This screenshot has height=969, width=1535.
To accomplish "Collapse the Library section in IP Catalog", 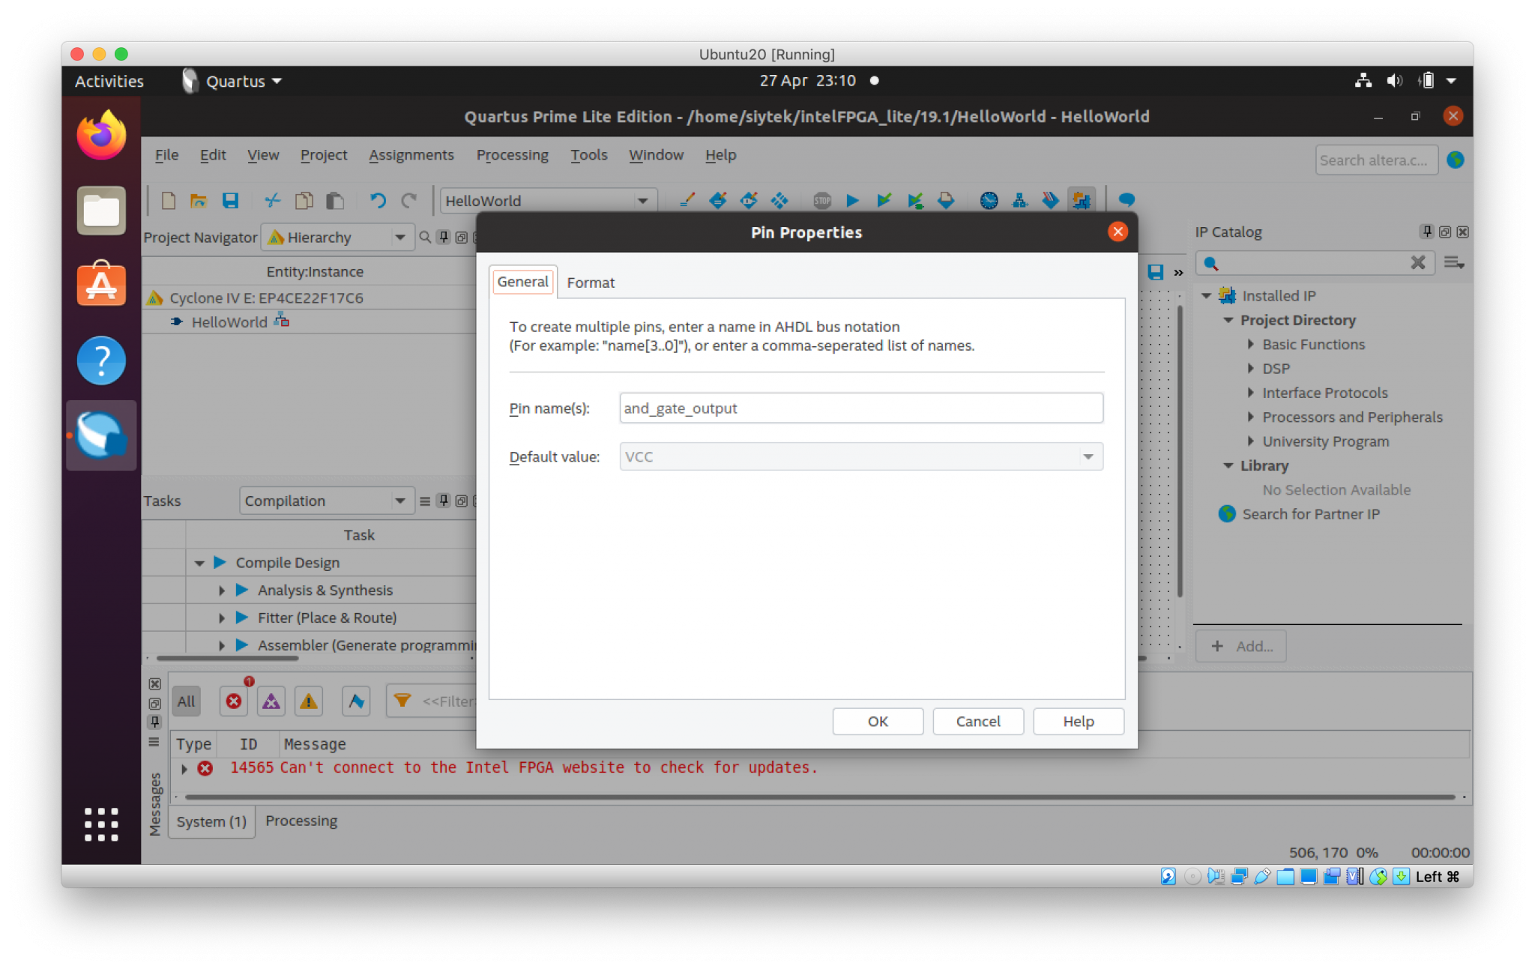I will (1228, 465).
